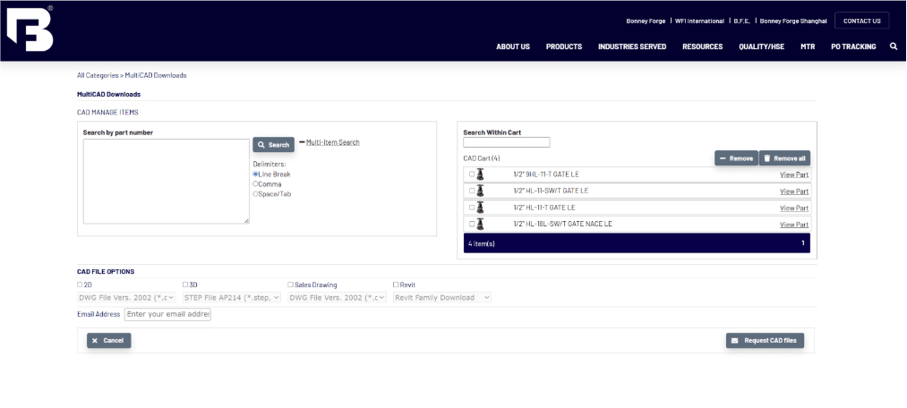The height and width of the screenshot is (408, 907).
Task: Select the Comma delimiter
Action: pyautogui.click(x=255, y=183)
